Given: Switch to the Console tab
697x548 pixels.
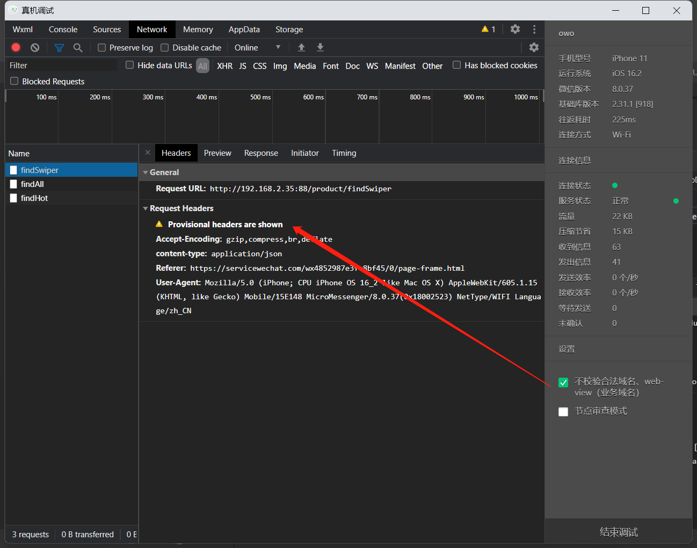Looking at the screenshot, I should [x=63, y=30].
